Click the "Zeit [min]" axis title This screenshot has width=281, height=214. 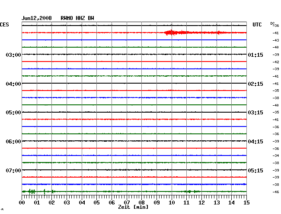point(133,207)
